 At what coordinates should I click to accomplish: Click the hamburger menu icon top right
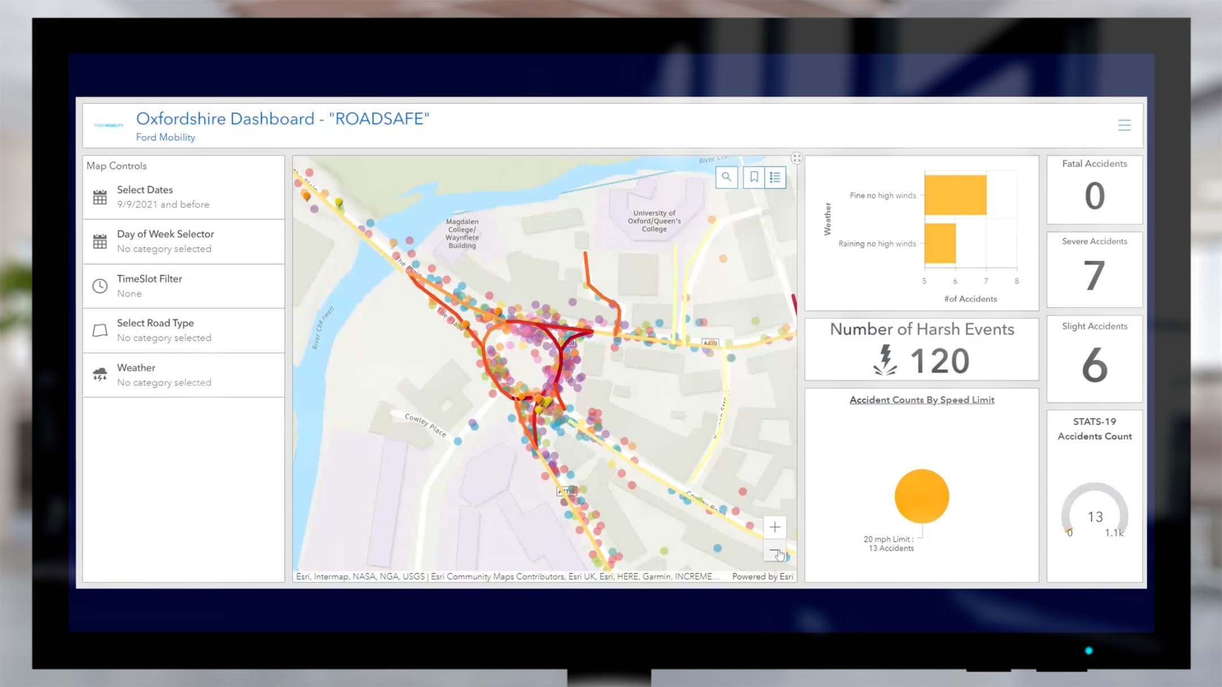pyautogui.click(x=1125, y=125)
